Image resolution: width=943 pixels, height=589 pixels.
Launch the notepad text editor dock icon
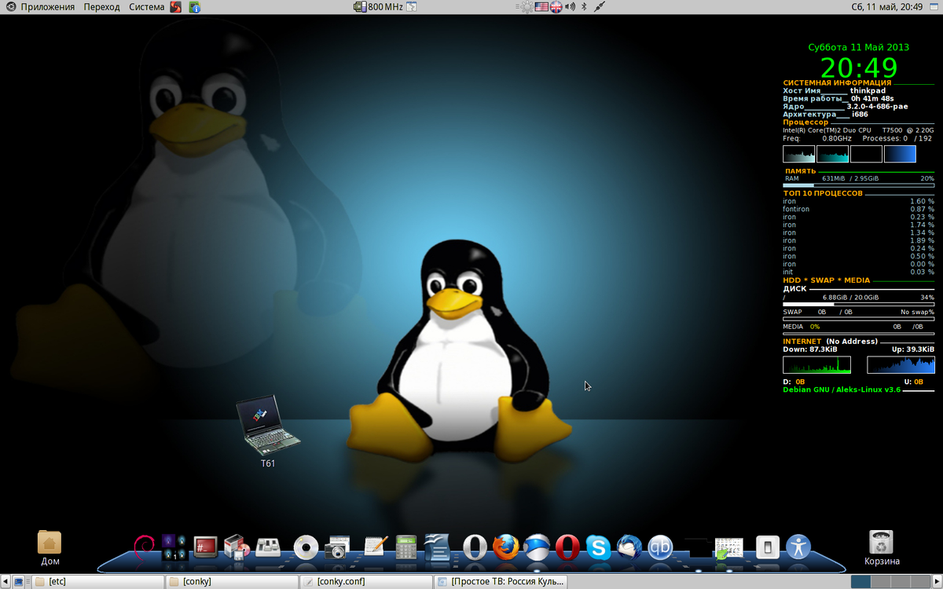click(376, 547)
